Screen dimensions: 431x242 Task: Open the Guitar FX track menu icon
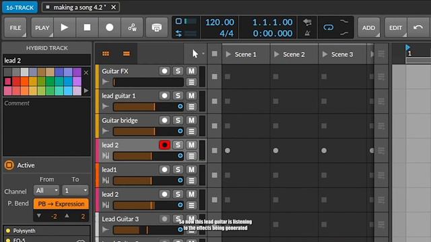[191, 82]
